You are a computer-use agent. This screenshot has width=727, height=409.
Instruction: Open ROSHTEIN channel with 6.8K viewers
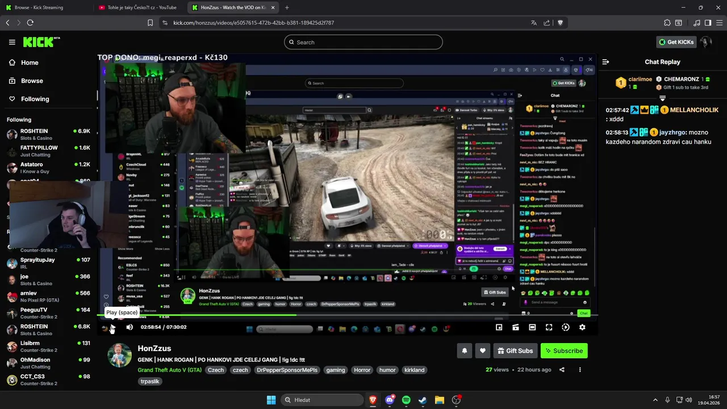click(x=48, y=329)
